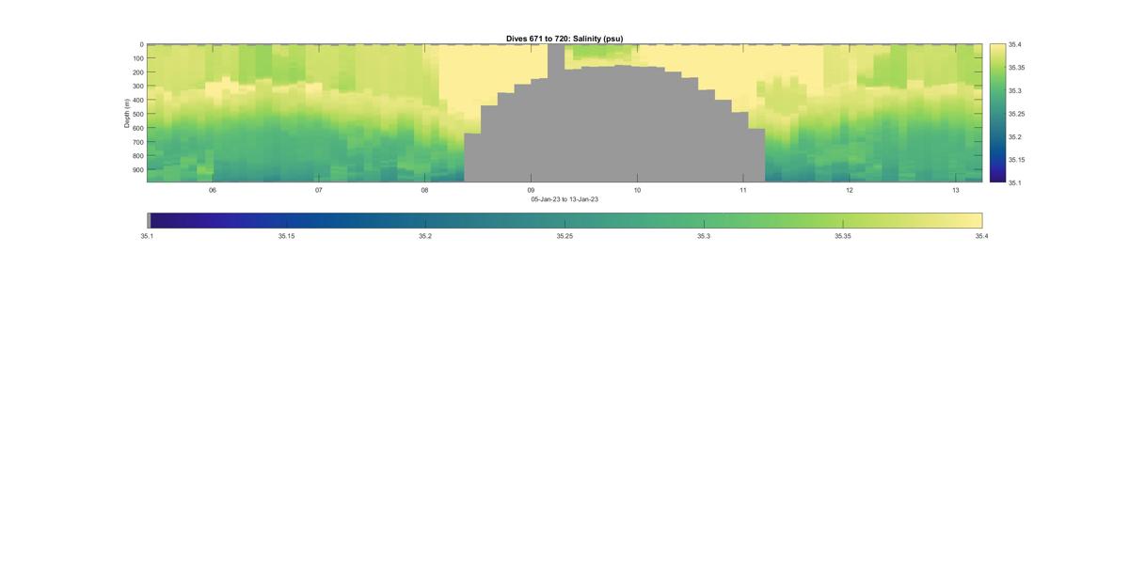
Task: Click the depth axis tick '500'
Action: click(137, 114)
